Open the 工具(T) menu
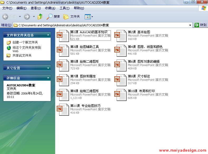 [64, 8]
